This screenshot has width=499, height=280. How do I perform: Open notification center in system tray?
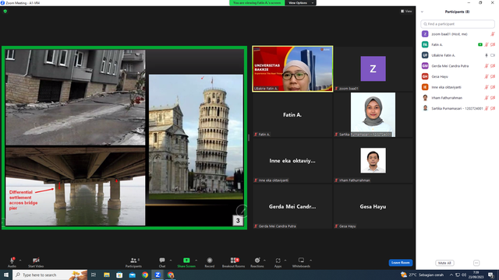click(x=491, y=275)
